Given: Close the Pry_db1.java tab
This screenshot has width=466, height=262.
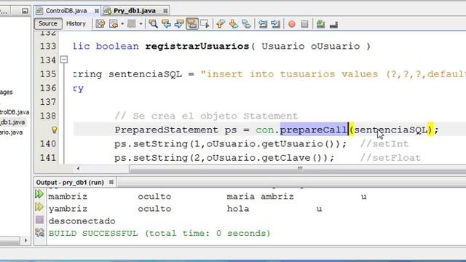Looking at the screenshot, I should pyautogui.click(x=165, y=11).
